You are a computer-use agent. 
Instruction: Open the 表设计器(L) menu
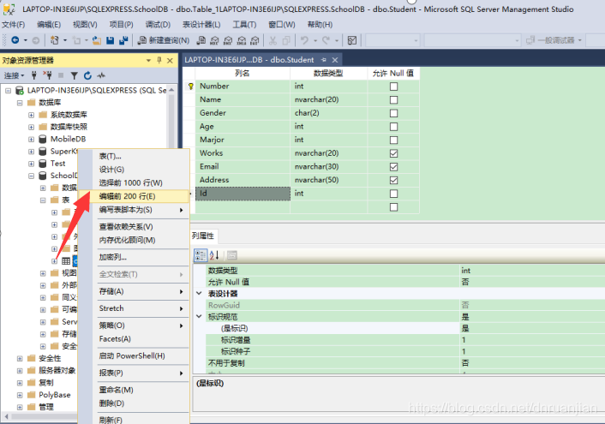coord(201,25)
